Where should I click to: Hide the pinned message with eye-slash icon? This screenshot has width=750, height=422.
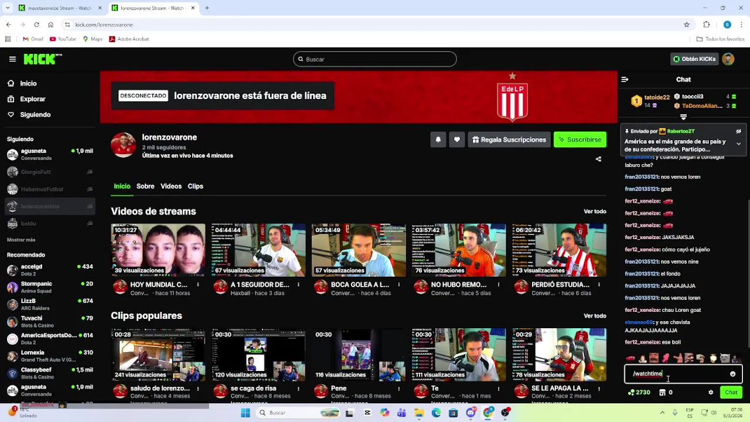tap(738, 131)
